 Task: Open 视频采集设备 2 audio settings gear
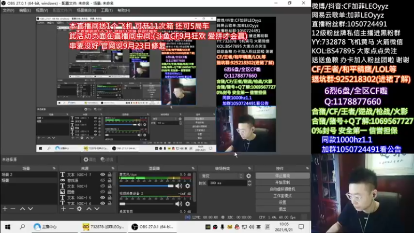point(187,203)
